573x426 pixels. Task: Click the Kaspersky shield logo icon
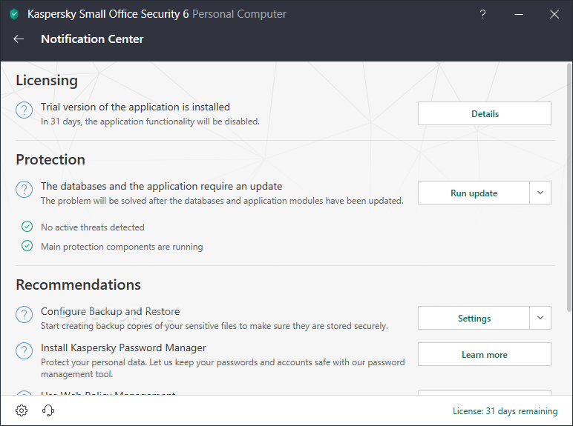[14, 14]
